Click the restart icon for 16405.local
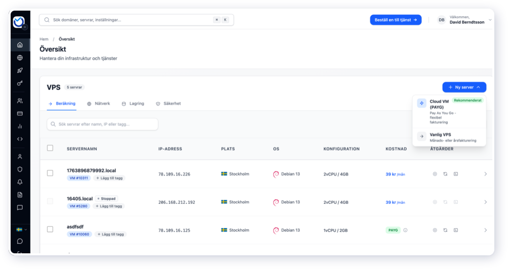The height and width of the screenshot is (269, 508). [x=445, y=202]
